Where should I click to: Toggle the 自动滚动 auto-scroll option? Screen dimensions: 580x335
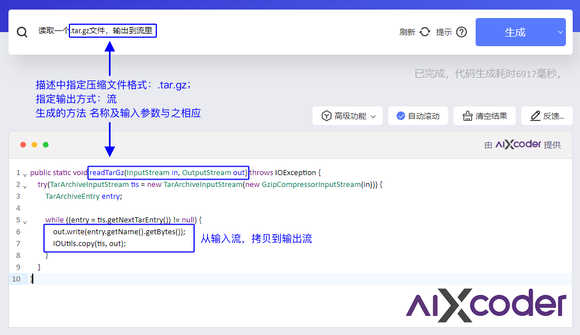418,115
